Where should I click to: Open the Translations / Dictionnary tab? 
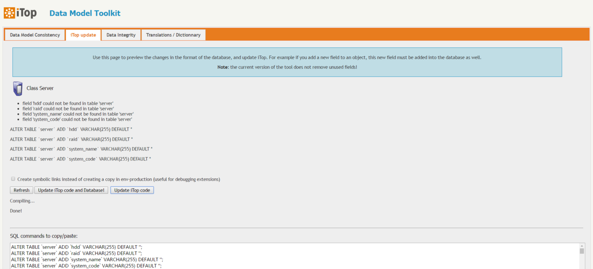174,35
